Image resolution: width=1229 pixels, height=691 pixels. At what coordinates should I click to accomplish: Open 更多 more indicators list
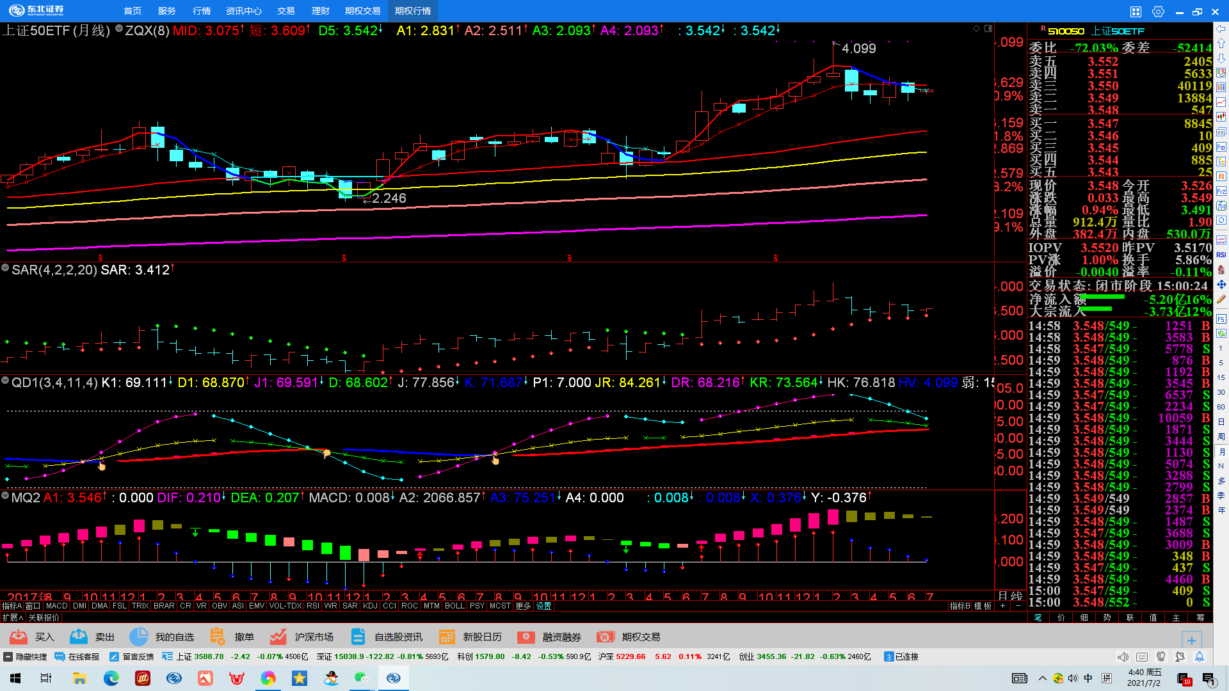coord(523,606)
